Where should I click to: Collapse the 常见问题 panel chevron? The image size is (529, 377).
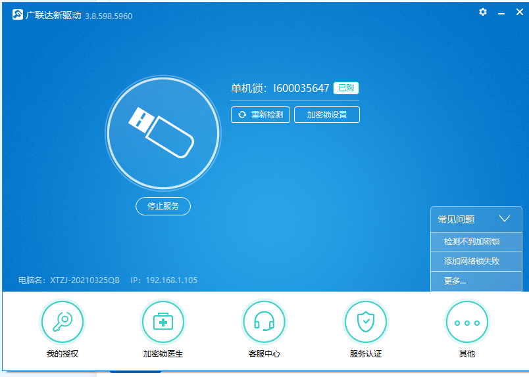pyautogui.click(x=505, y=219)
